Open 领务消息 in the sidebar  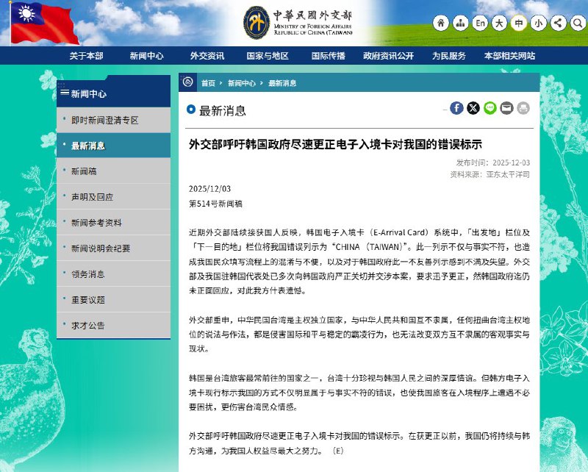click(x=113, y=274)
